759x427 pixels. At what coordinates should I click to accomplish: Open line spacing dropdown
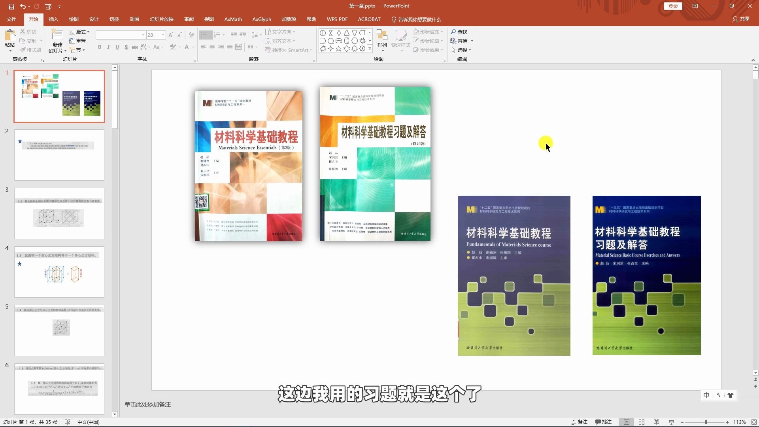pos(257,35)
